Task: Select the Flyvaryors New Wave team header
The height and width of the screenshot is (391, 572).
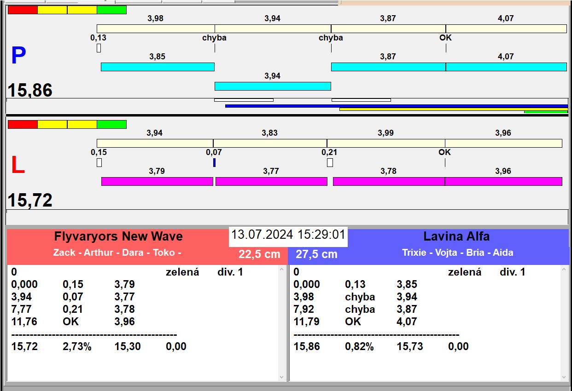Action: coord(118,236)
